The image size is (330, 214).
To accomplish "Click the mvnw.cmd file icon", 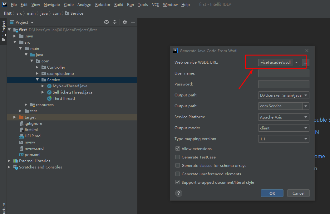I will [x=21, y=148].
